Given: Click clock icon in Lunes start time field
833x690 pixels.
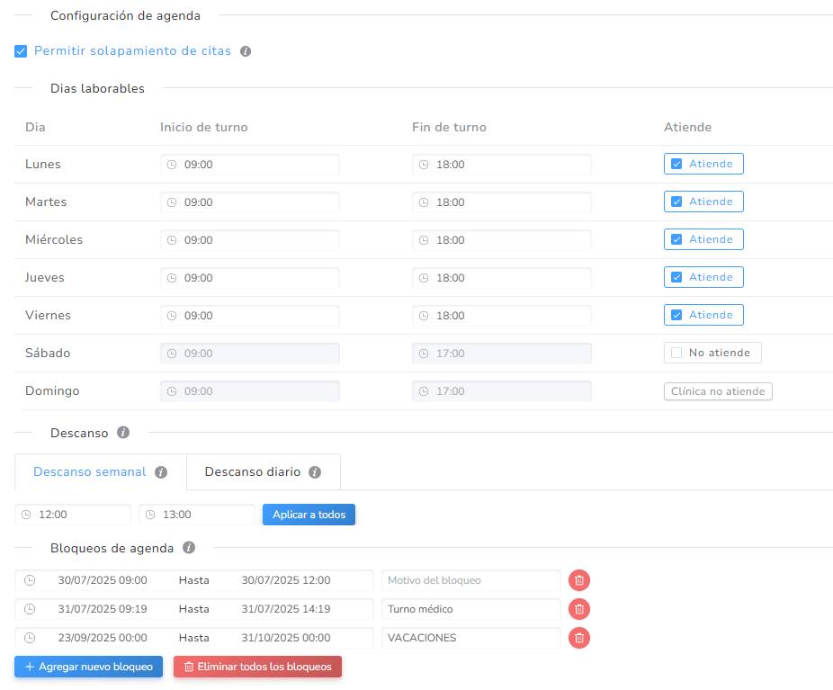Looking at the screenshot, I should tap(172, 165).
